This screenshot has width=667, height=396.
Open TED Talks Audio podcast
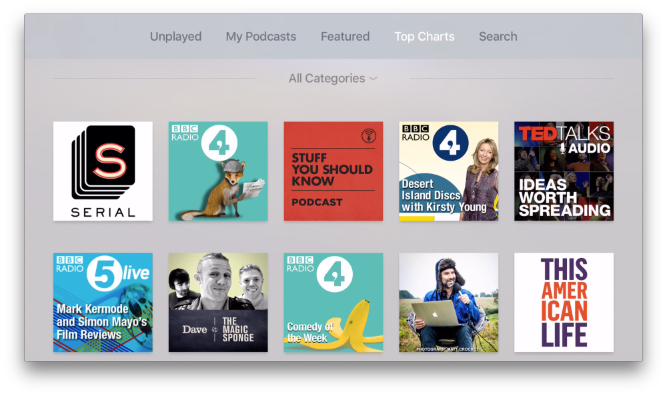564,171
